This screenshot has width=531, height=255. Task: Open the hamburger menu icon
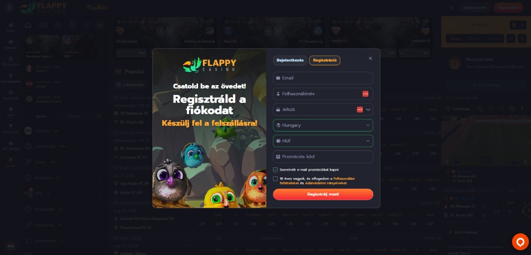coord(10,7)
